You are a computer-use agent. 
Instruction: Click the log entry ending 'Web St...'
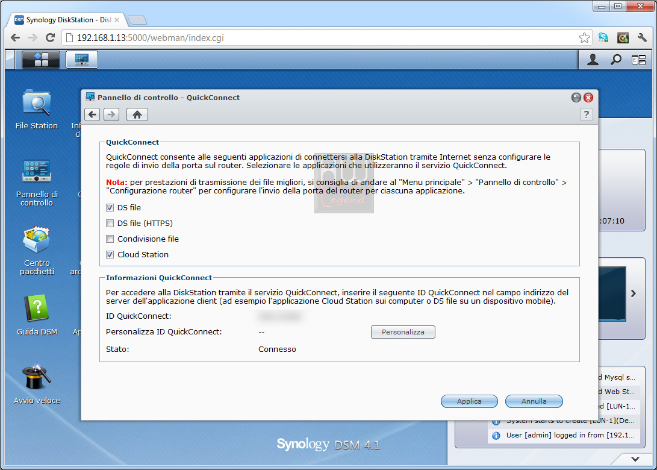tap(616, 392)
